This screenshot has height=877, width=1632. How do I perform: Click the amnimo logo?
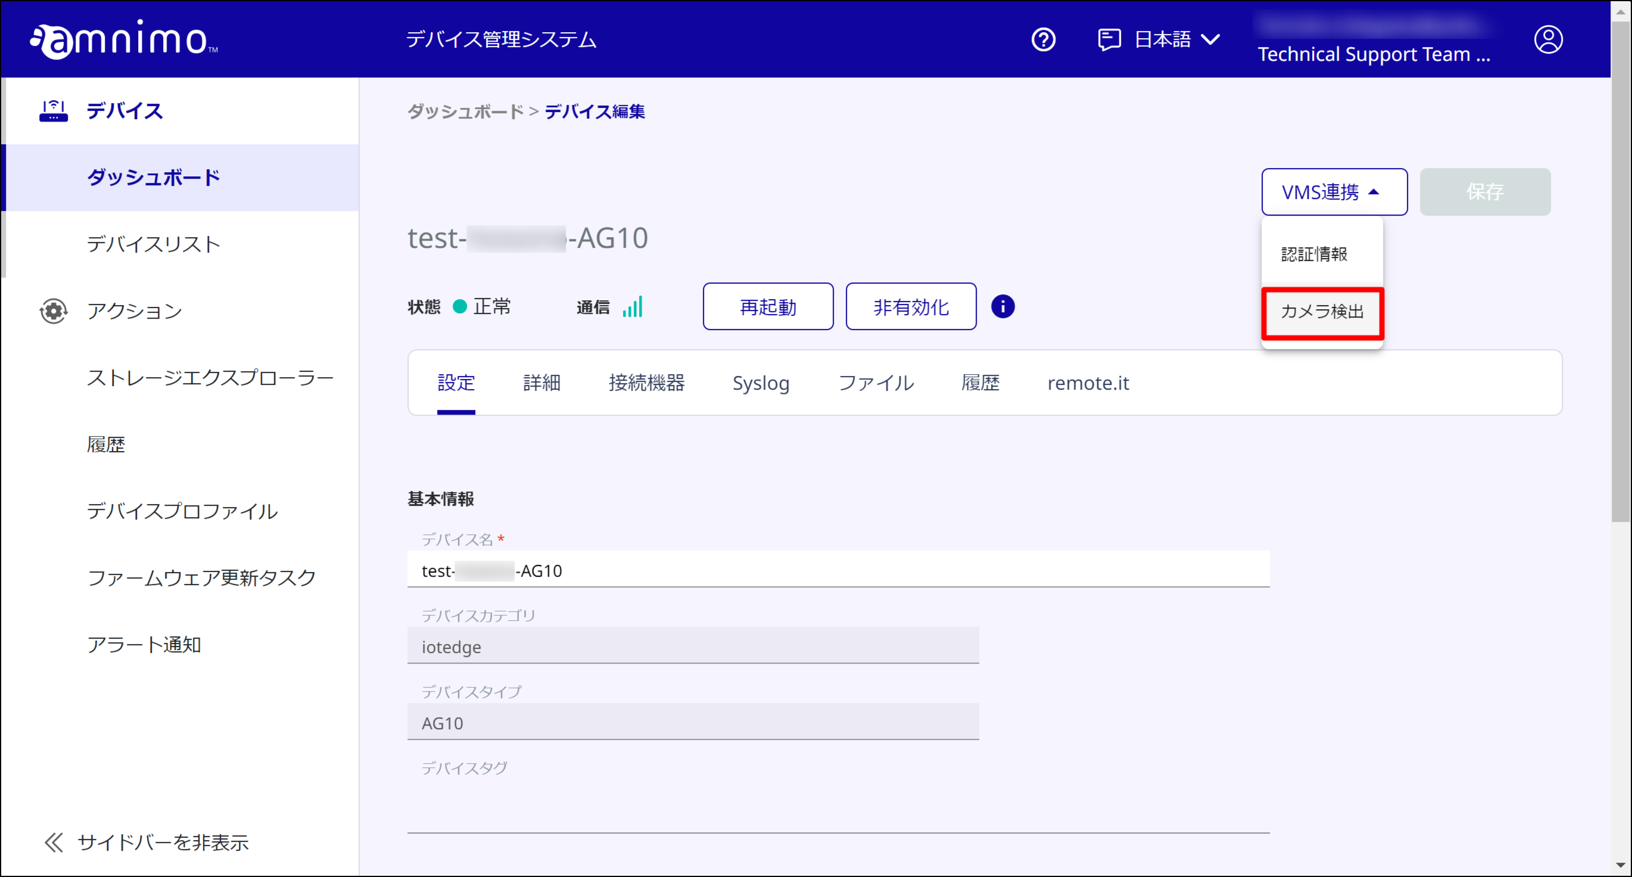pyautogui.click(x=123, y=39)
